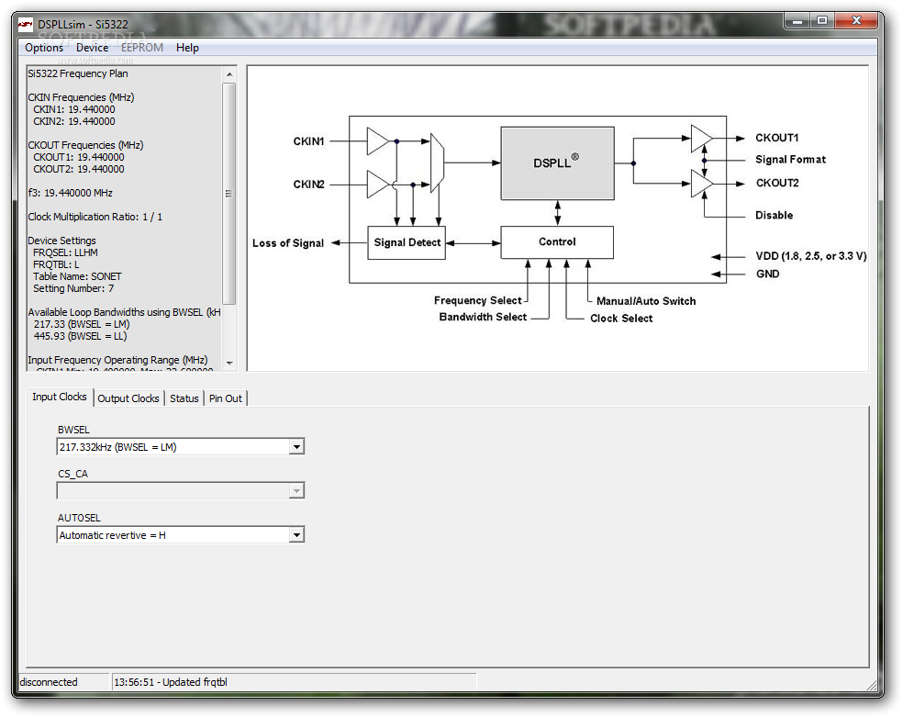
Task: Click the CKIN2 label in the diagram
Action: click(308, 185)
